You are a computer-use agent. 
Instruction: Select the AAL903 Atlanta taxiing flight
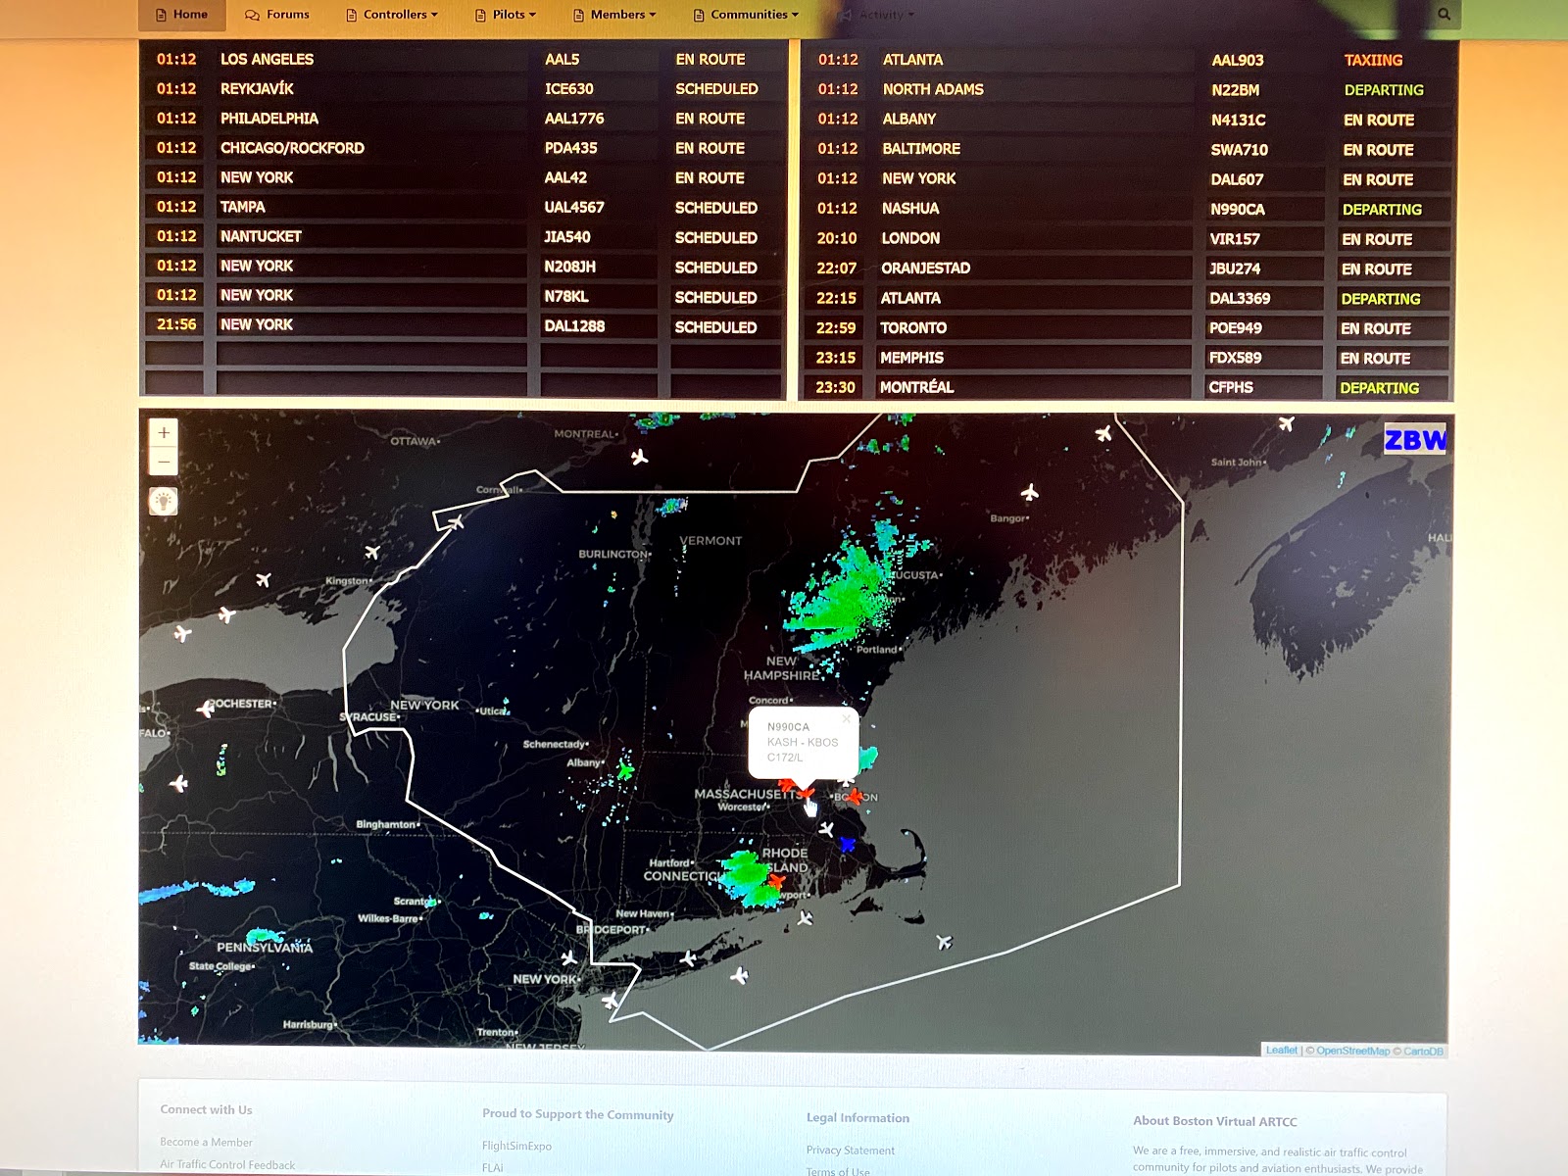point(1129,60)
